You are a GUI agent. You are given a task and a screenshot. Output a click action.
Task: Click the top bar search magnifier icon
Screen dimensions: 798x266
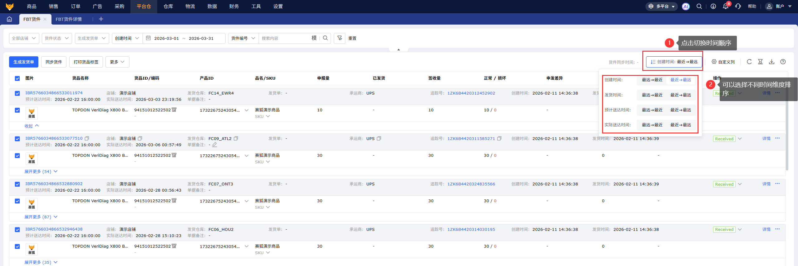pyautogui.click(x=699, y=7)
